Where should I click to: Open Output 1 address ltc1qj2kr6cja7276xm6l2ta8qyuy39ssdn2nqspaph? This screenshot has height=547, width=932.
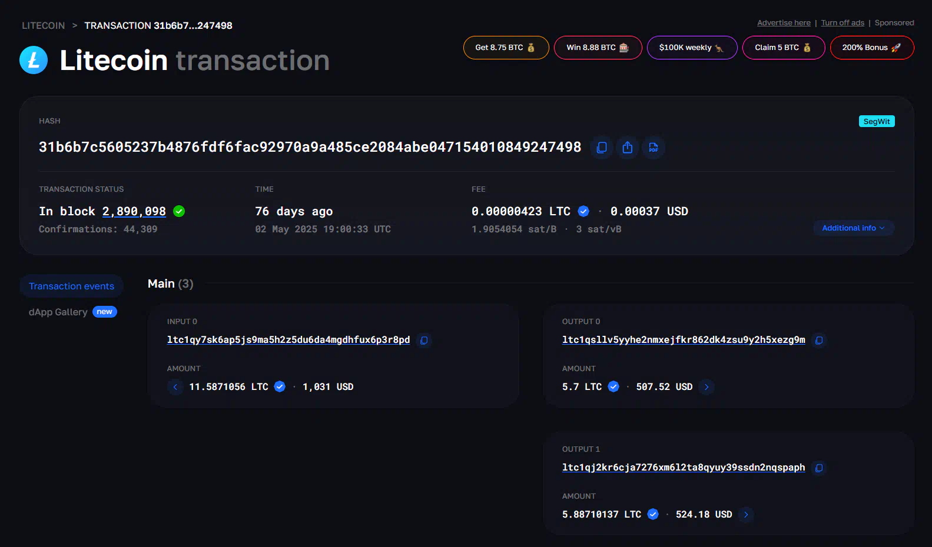tap(684, 468)
